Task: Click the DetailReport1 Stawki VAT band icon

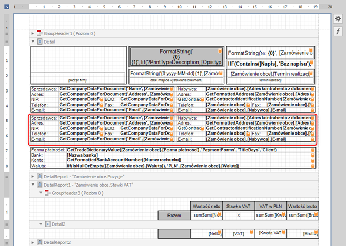Action: 39,185
